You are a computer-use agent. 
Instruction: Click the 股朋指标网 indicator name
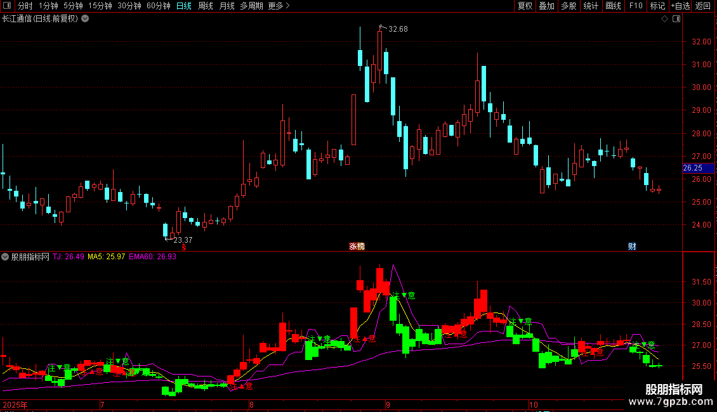click(x=30, y=257)
